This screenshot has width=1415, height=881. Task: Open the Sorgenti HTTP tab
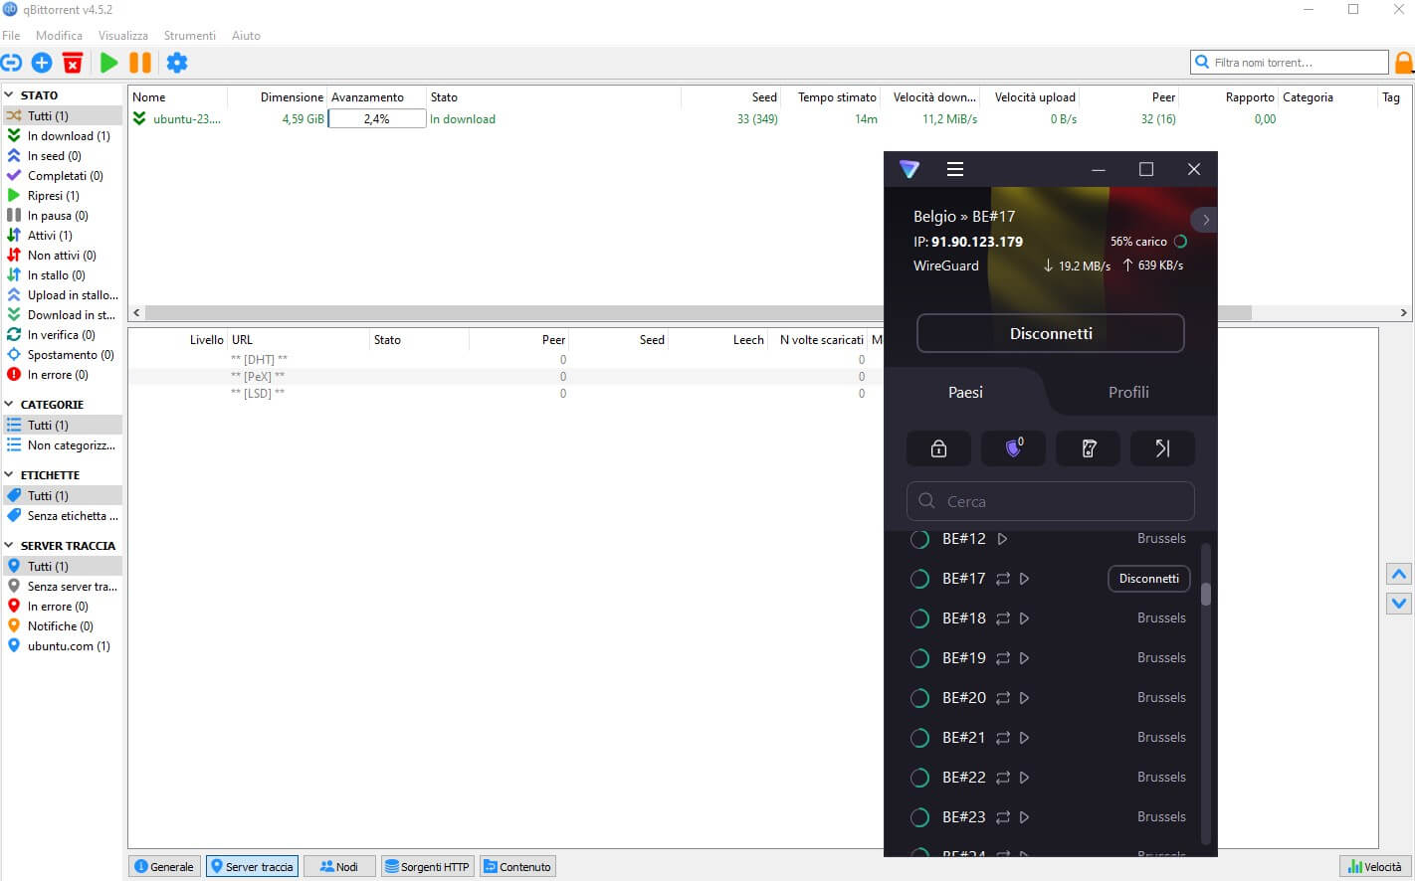(427, 867)
